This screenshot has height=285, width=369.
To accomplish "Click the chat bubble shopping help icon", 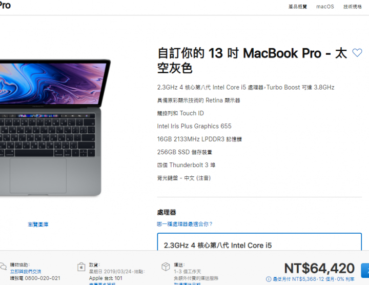I will [3, 267].
